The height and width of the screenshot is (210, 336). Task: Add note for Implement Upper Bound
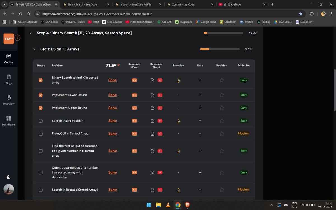tap(200, 108)
